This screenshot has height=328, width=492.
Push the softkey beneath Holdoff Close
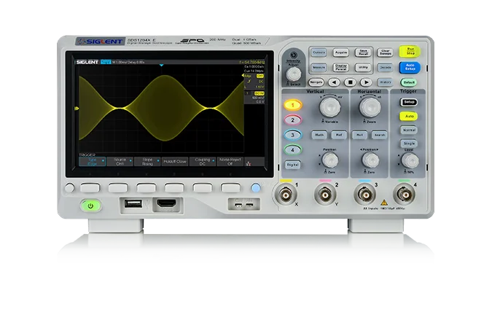(x=174, y=188)
